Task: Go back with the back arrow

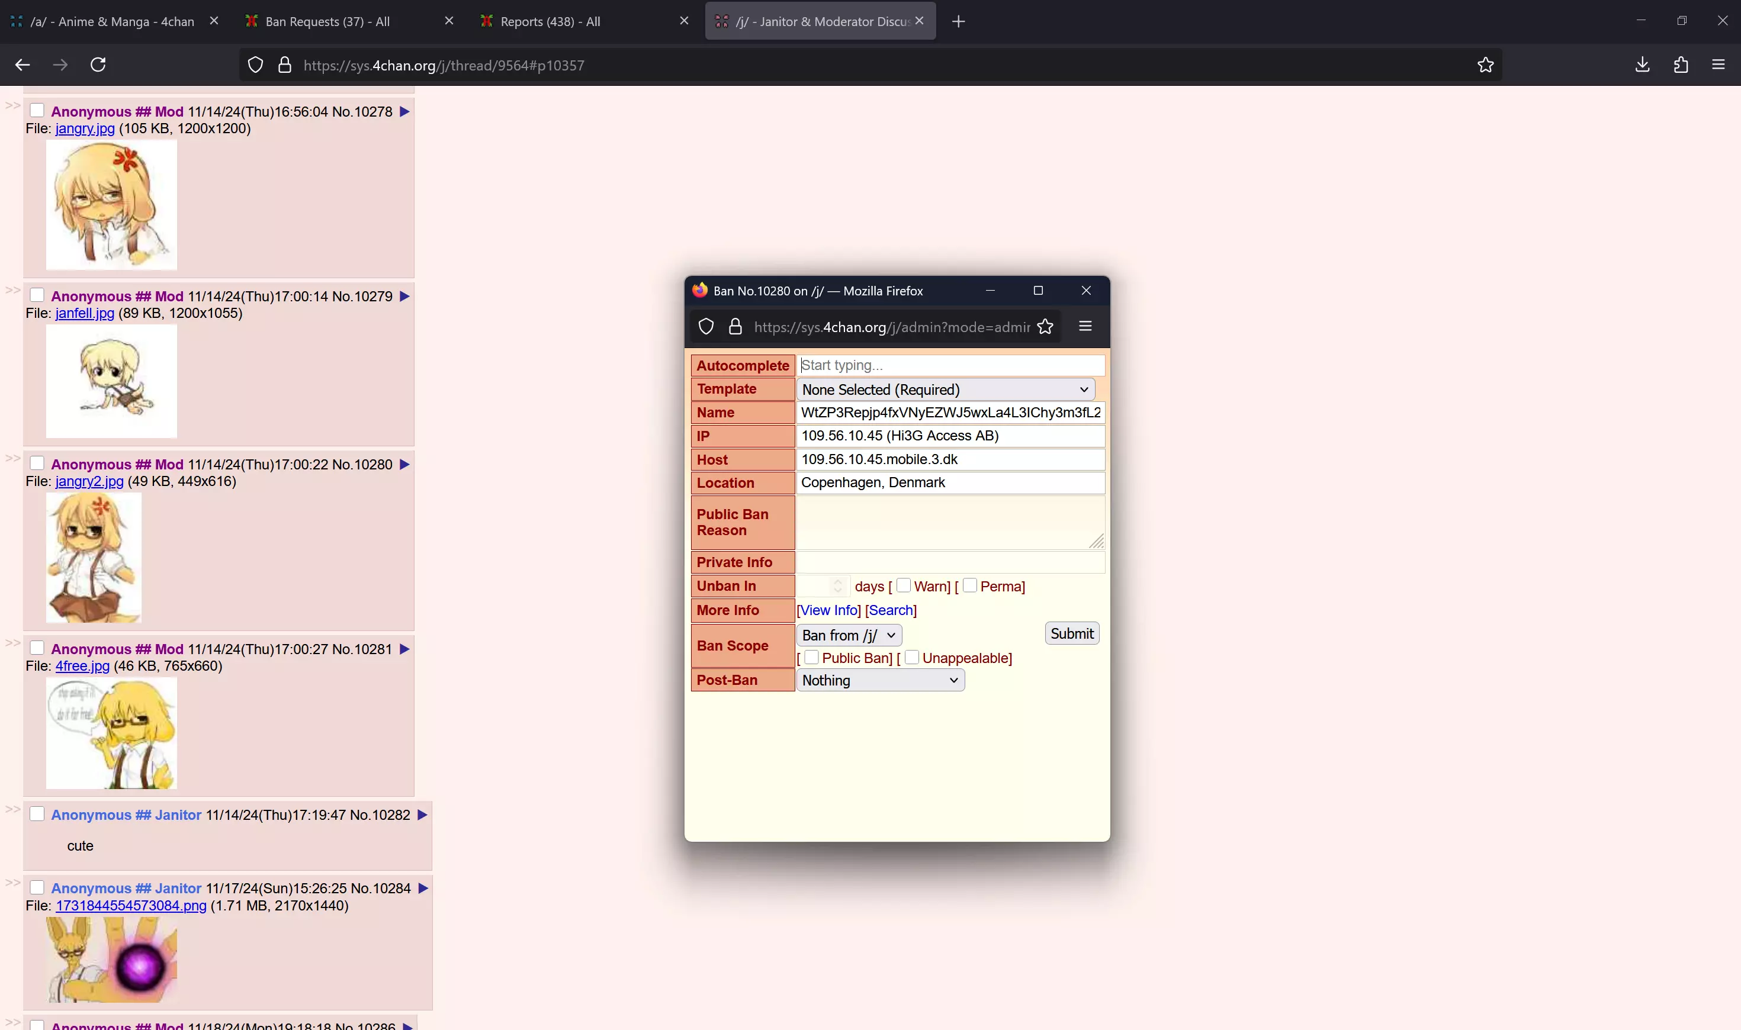Action: (23, 65)
